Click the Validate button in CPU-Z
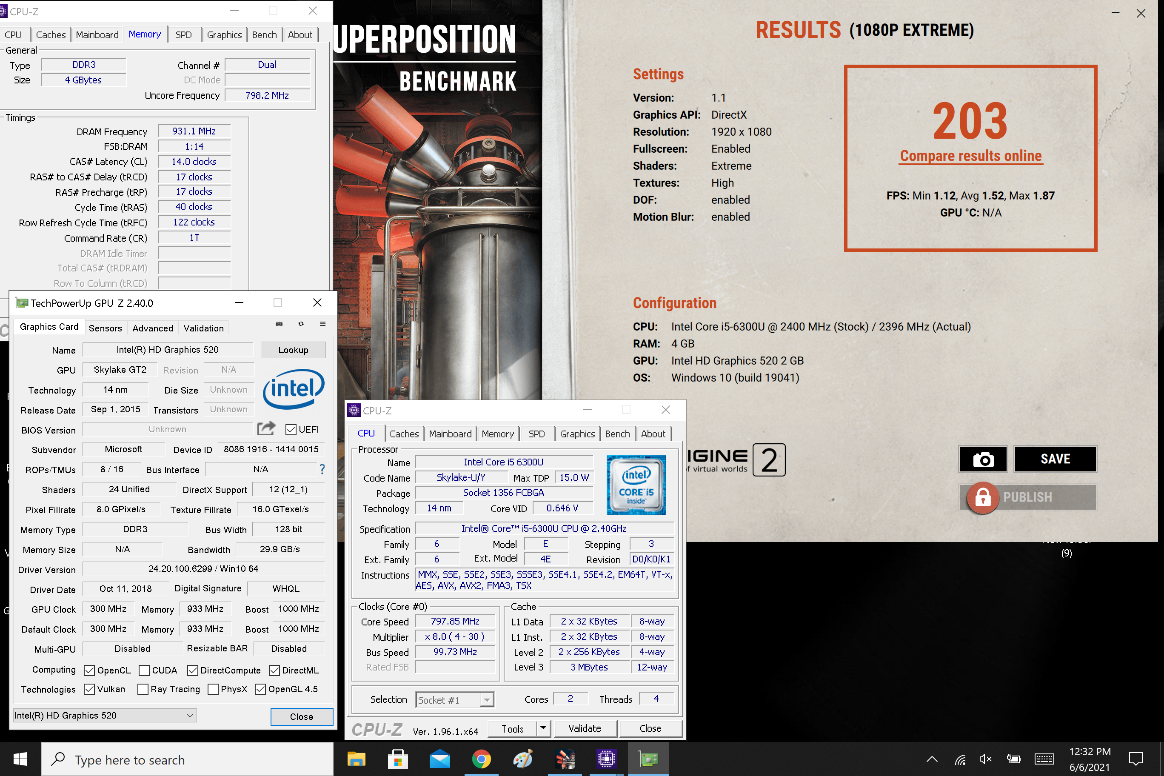The height and width of the screenshot is (776, 1164). pos(585,728)
